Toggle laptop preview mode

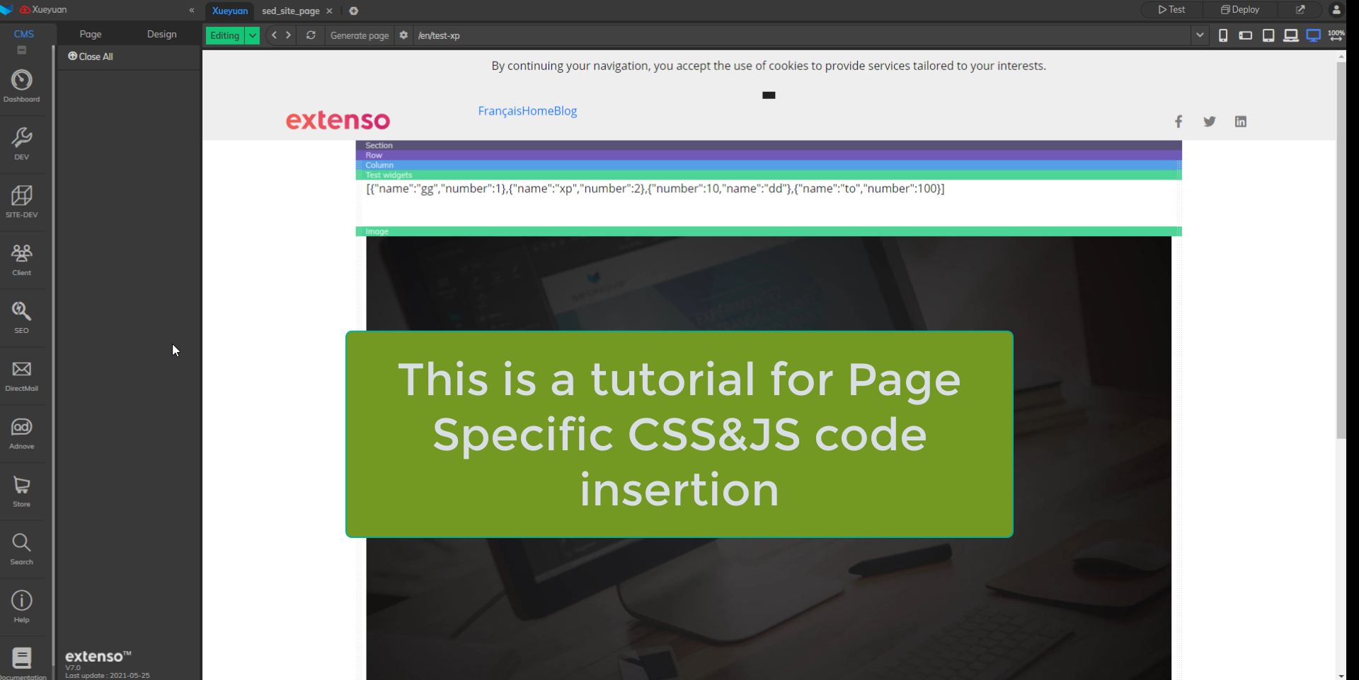pyautogui.click(x=1291, y=35)
